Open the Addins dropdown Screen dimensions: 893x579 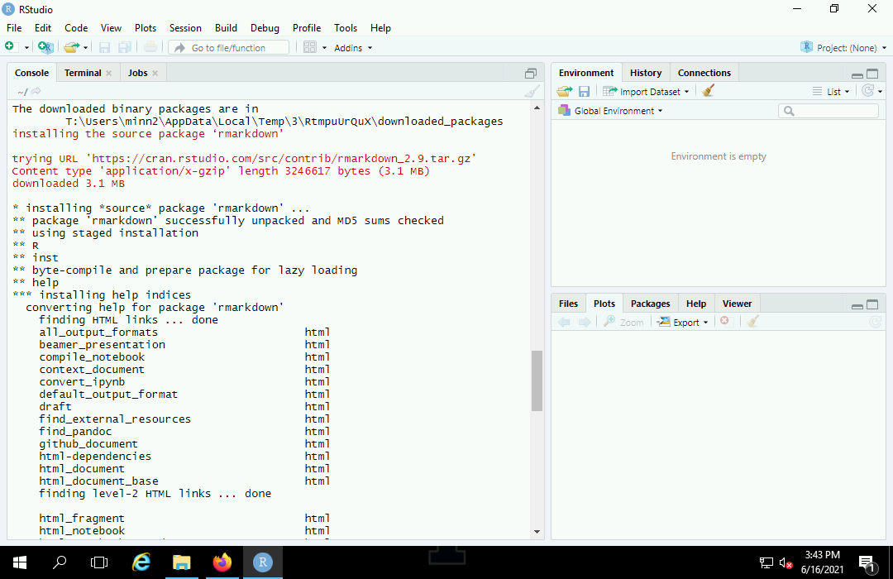coord(353,48)
